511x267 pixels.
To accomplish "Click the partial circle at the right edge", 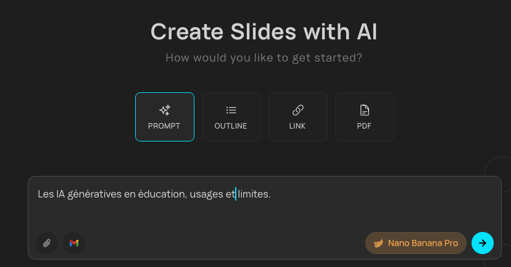I will coord(499,173).
